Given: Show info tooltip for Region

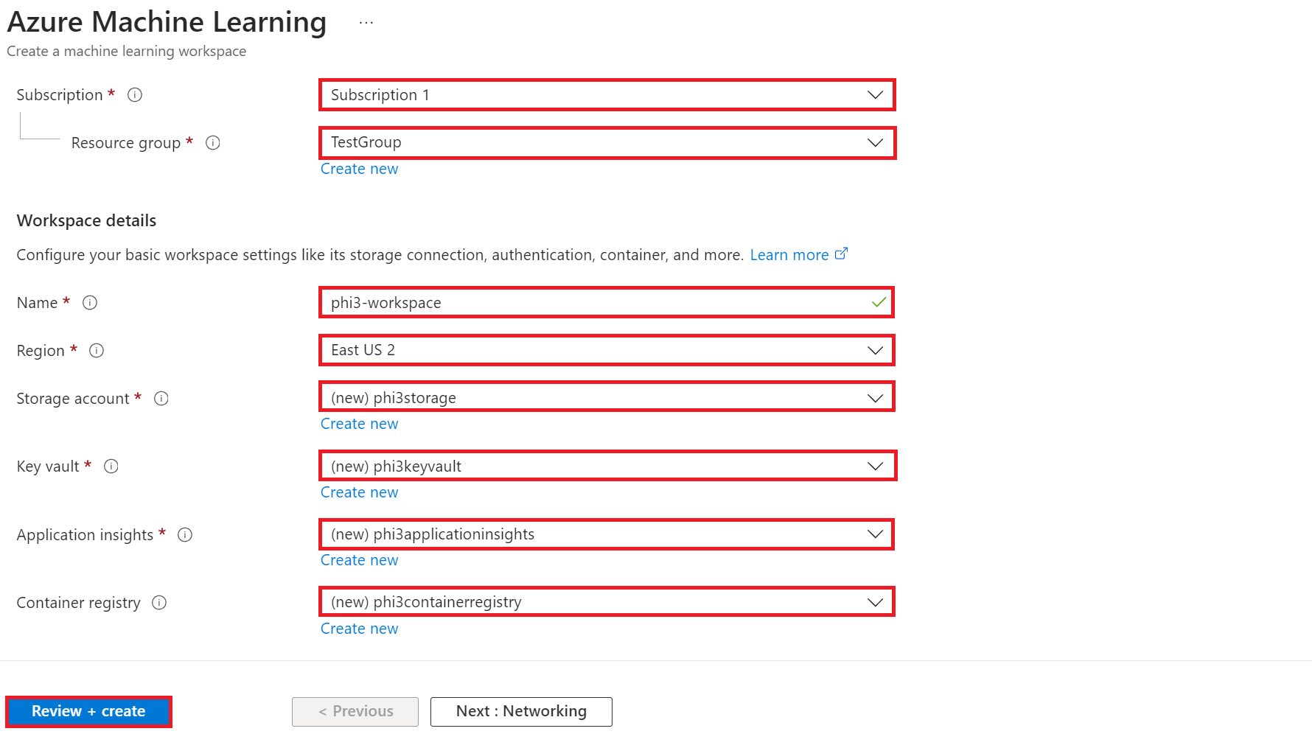Looking at the screenshot, I should (97, 351).
